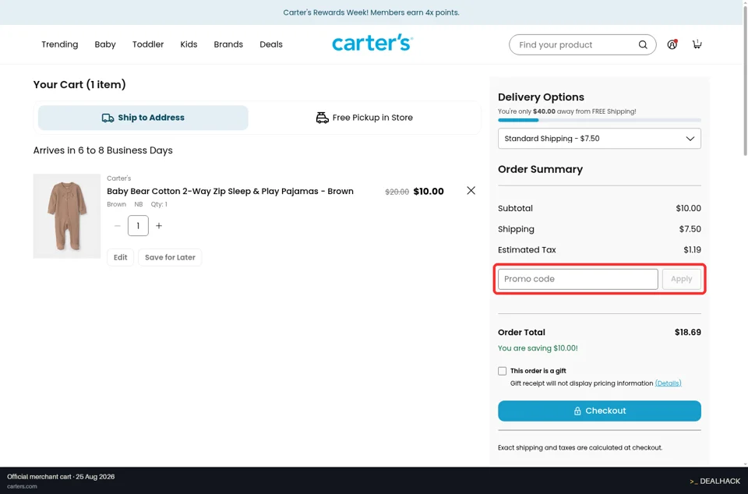
Task: Open the Trending menu
Action: coord(60,44)
